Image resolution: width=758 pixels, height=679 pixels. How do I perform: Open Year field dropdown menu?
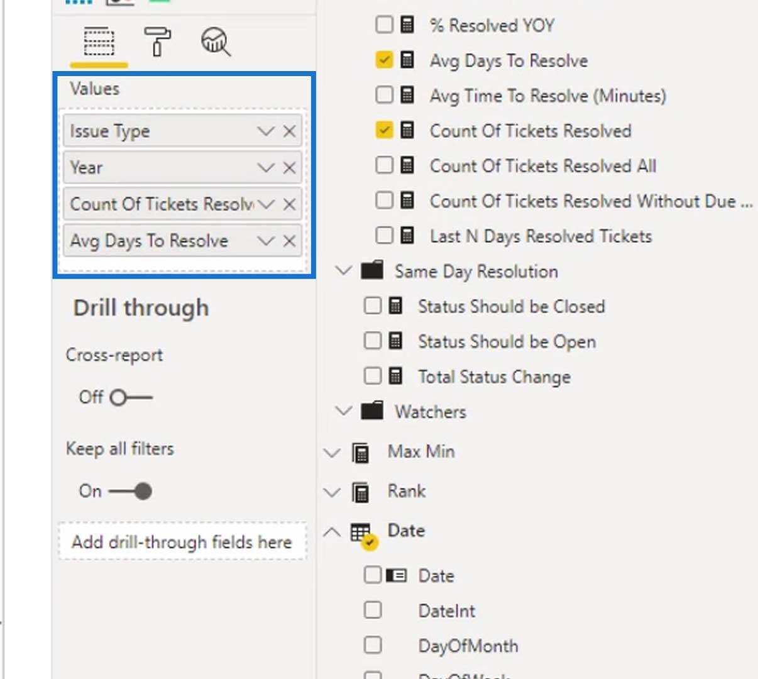(x=266, y=168)
